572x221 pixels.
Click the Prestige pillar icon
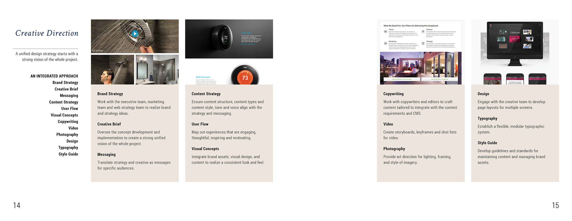click(423, 43)
